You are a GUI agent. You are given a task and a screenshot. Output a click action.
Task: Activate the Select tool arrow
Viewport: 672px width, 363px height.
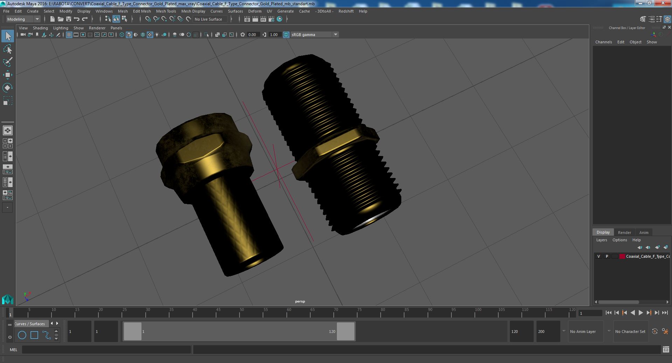point(7,36)
